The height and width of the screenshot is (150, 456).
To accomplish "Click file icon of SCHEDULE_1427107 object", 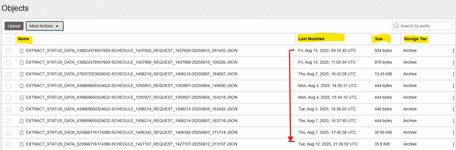I will 21,144.
